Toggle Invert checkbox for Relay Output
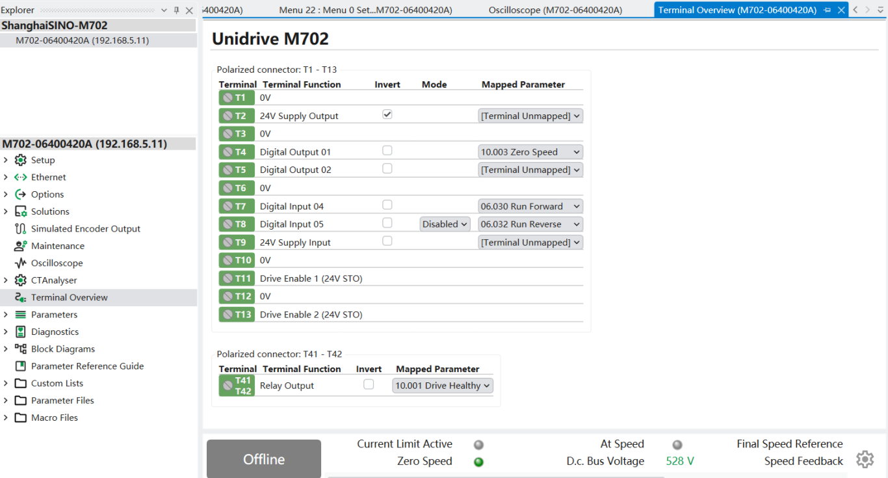 click(x=369, y=384)
